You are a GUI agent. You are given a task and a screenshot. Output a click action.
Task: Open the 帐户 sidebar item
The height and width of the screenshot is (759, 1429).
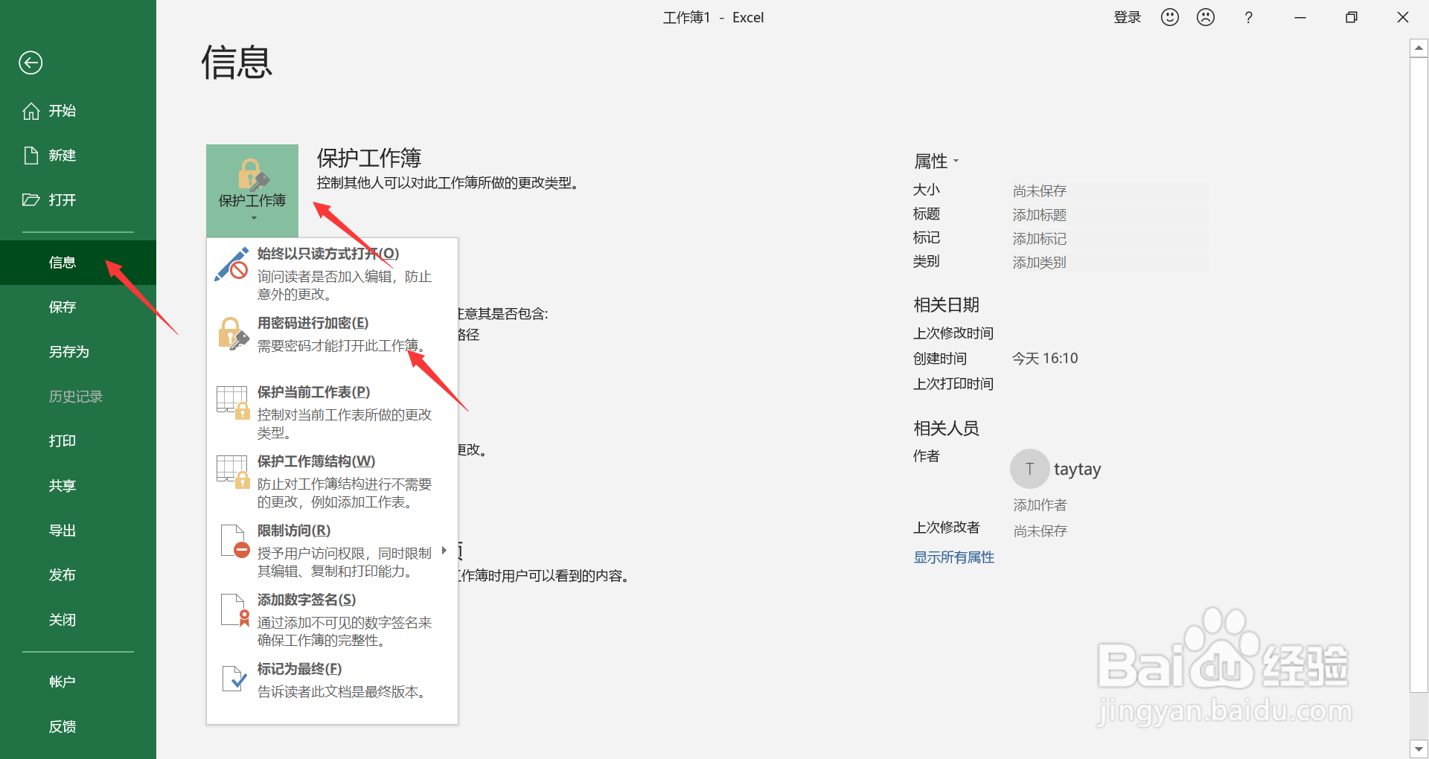(78, 682)
